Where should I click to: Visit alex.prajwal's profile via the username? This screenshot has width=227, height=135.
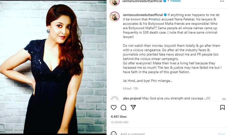[x=132, y=98]
